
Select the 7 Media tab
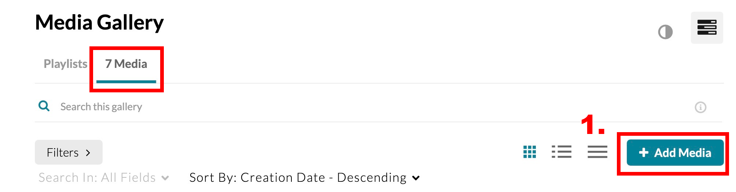pos(126,64)
